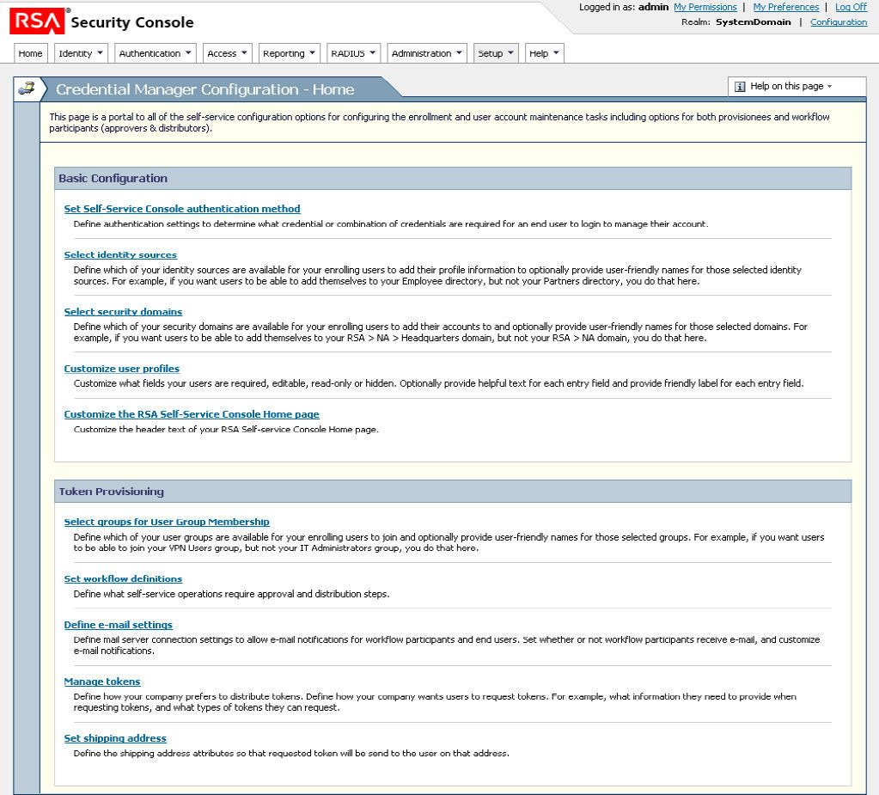Open the Home menu item

pyautogui.click(x=30, y=53)
